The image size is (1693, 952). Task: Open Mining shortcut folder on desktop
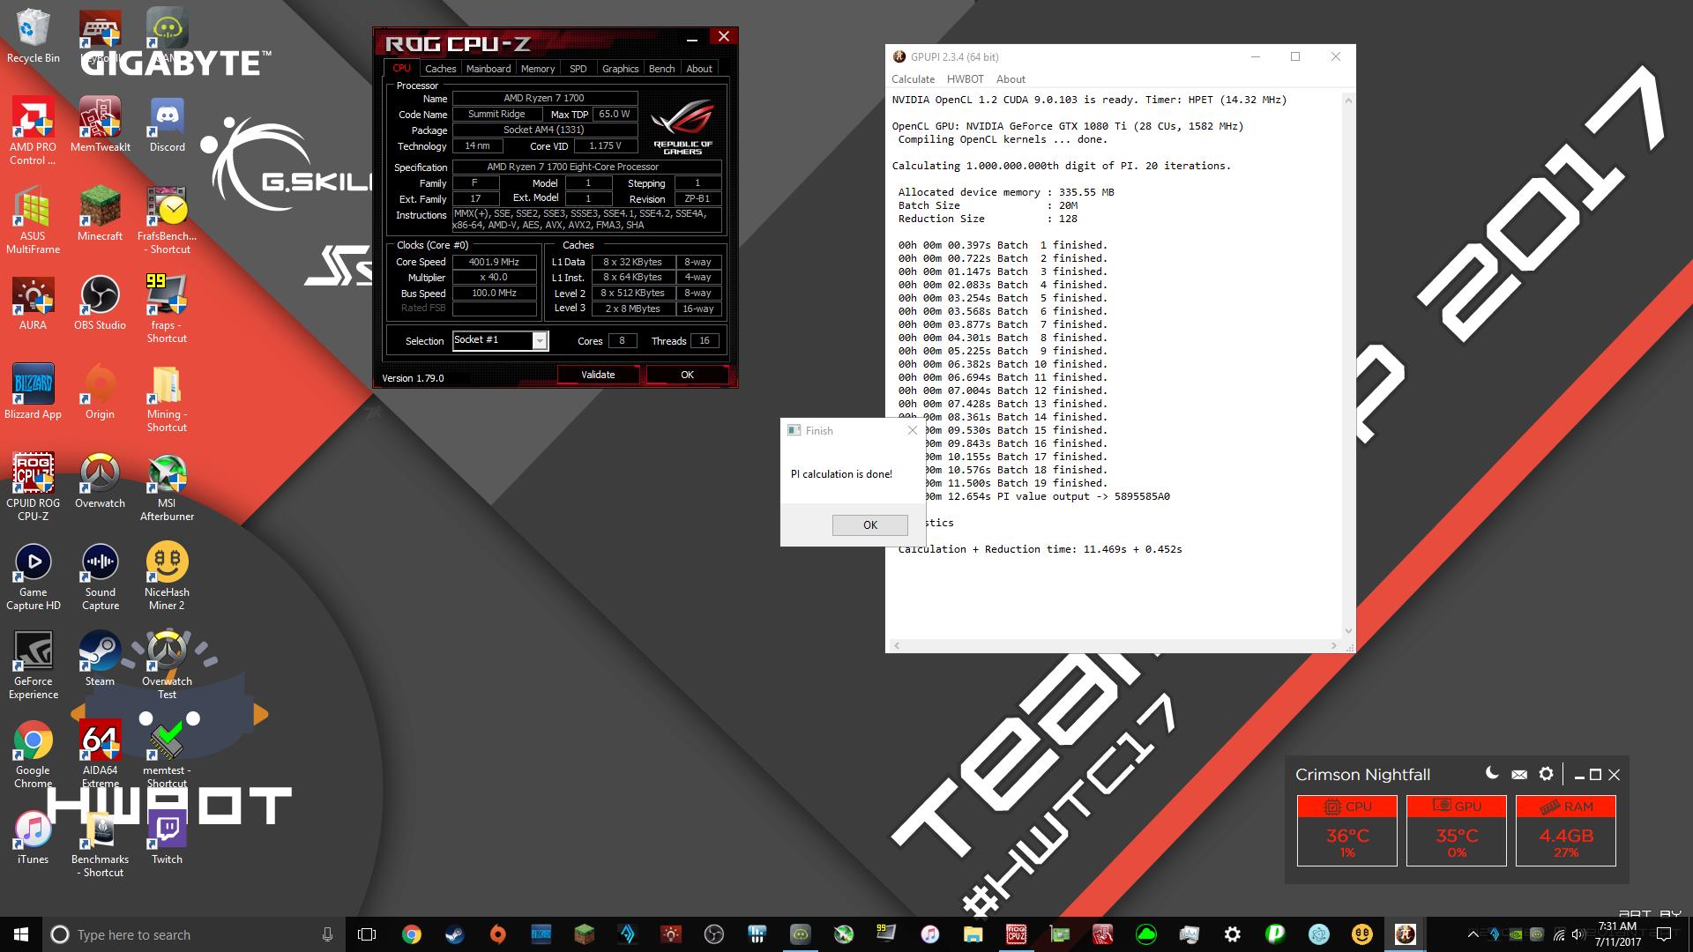tap(167, 398)
